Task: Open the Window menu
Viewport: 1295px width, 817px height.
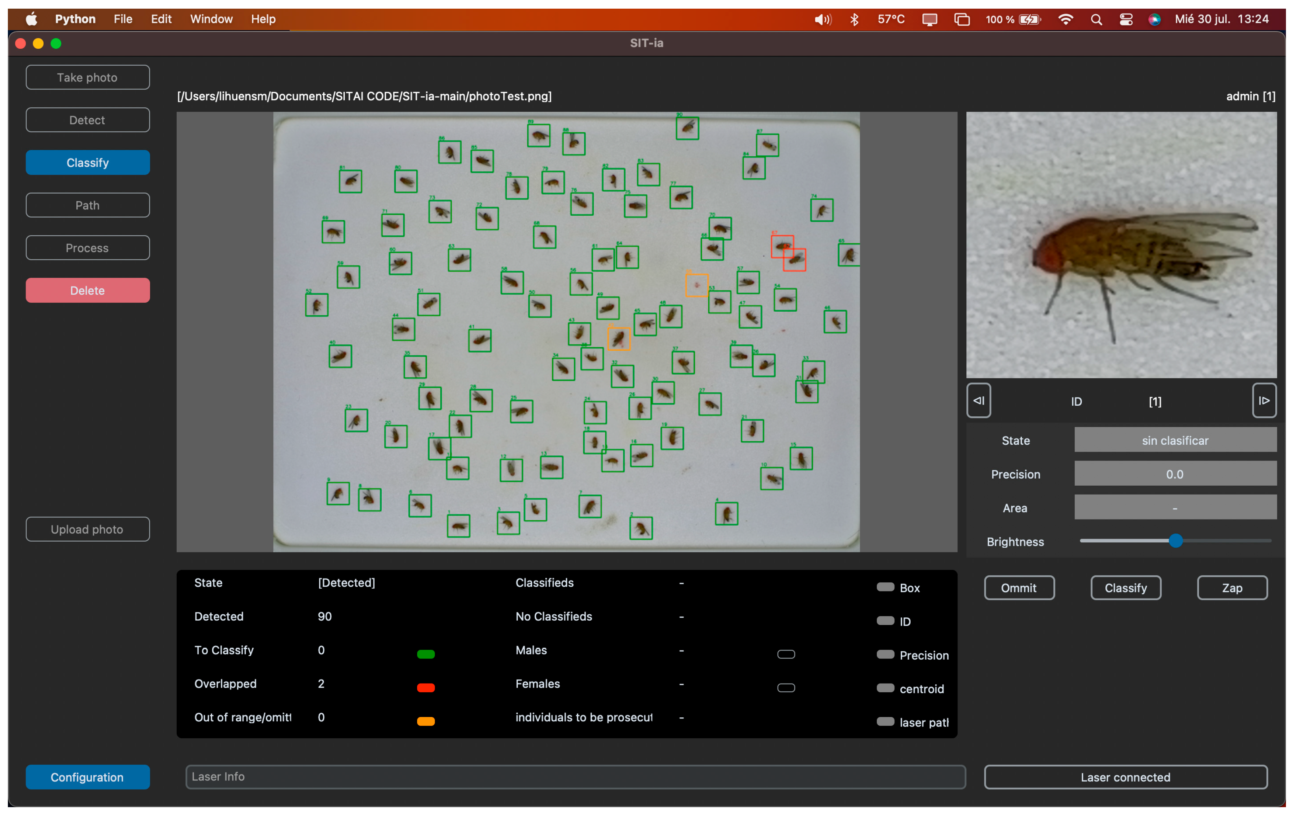Action: [211, 19]
